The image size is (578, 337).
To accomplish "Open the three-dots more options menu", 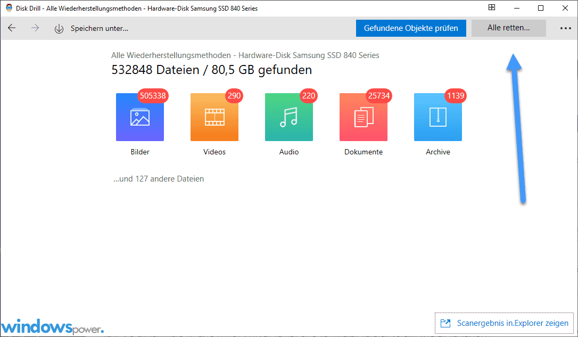I will point(565,28).
